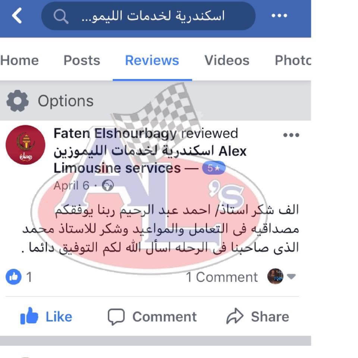The image size is (358, 358).
Task: Open the Videos tab
Action: coord(227,60)
